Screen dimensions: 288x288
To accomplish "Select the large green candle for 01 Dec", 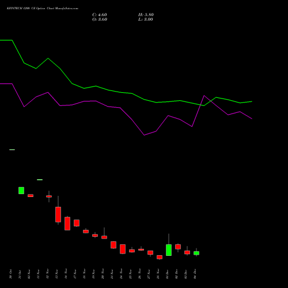I will coord(169,250).
